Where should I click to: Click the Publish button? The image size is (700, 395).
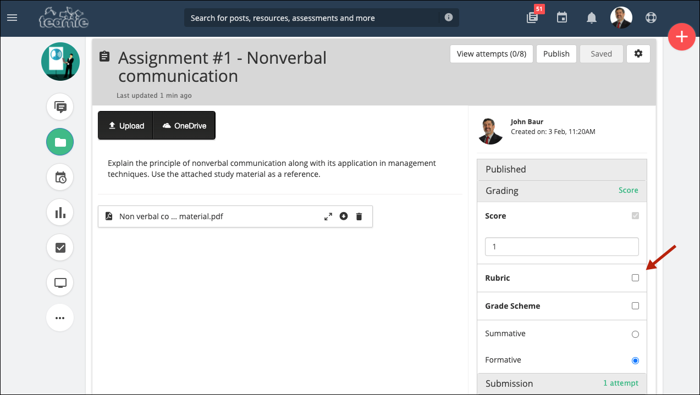tap(556, 54)
